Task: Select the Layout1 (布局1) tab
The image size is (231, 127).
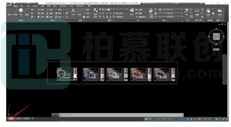Action: tap(19, 119)
